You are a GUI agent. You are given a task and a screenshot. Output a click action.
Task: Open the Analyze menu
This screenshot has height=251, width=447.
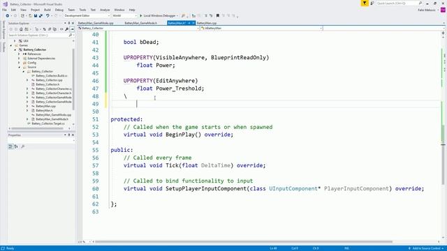105,10
